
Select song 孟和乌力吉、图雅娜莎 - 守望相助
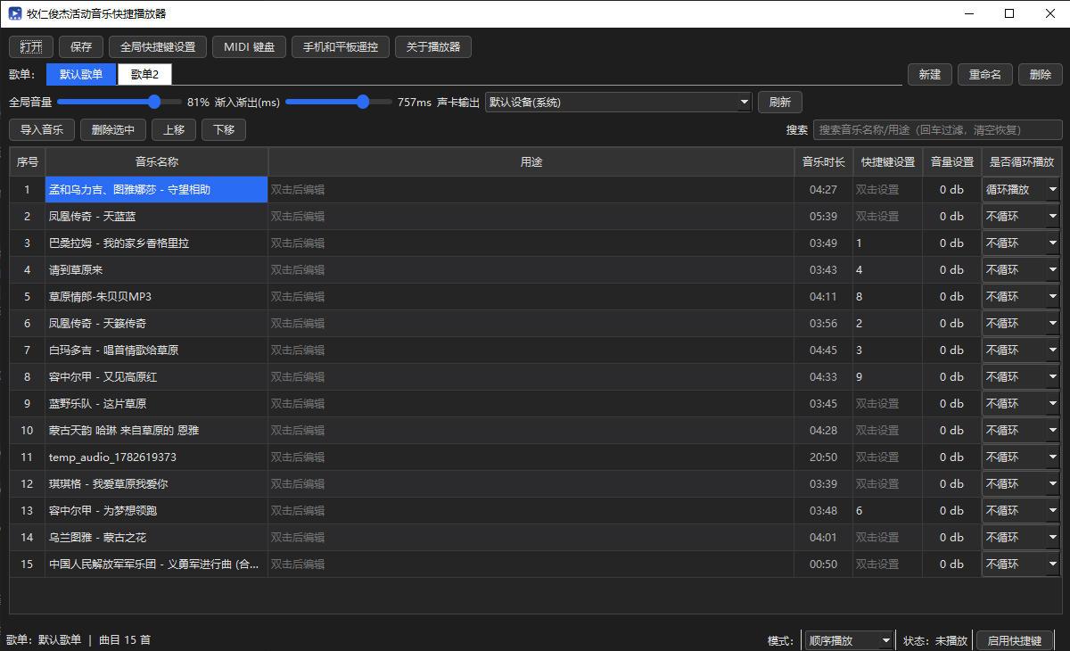pos(157,189)
